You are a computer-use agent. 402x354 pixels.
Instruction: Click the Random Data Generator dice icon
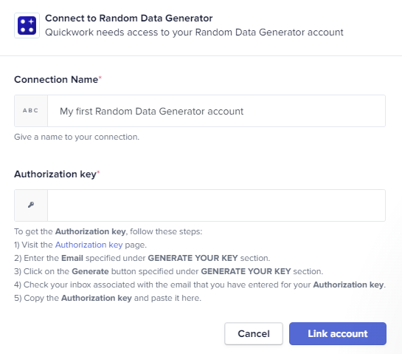(27, 25)
